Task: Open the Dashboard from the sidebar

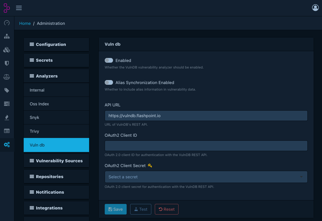Action: click(x=7, y=23)
